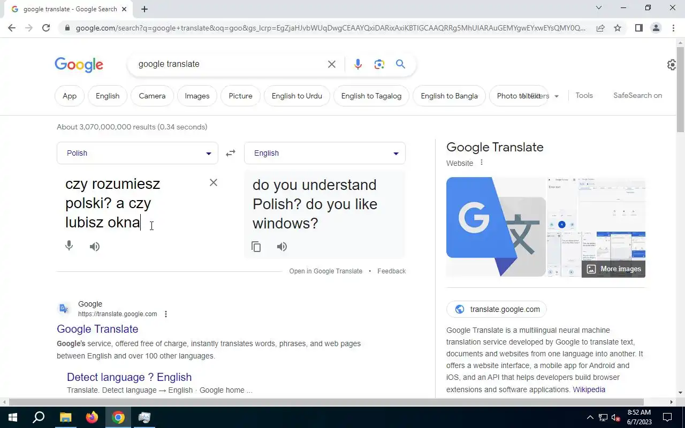This screenshot has width=685, height=428.
Task: Listen to the English translation
Action: point(282,247)
